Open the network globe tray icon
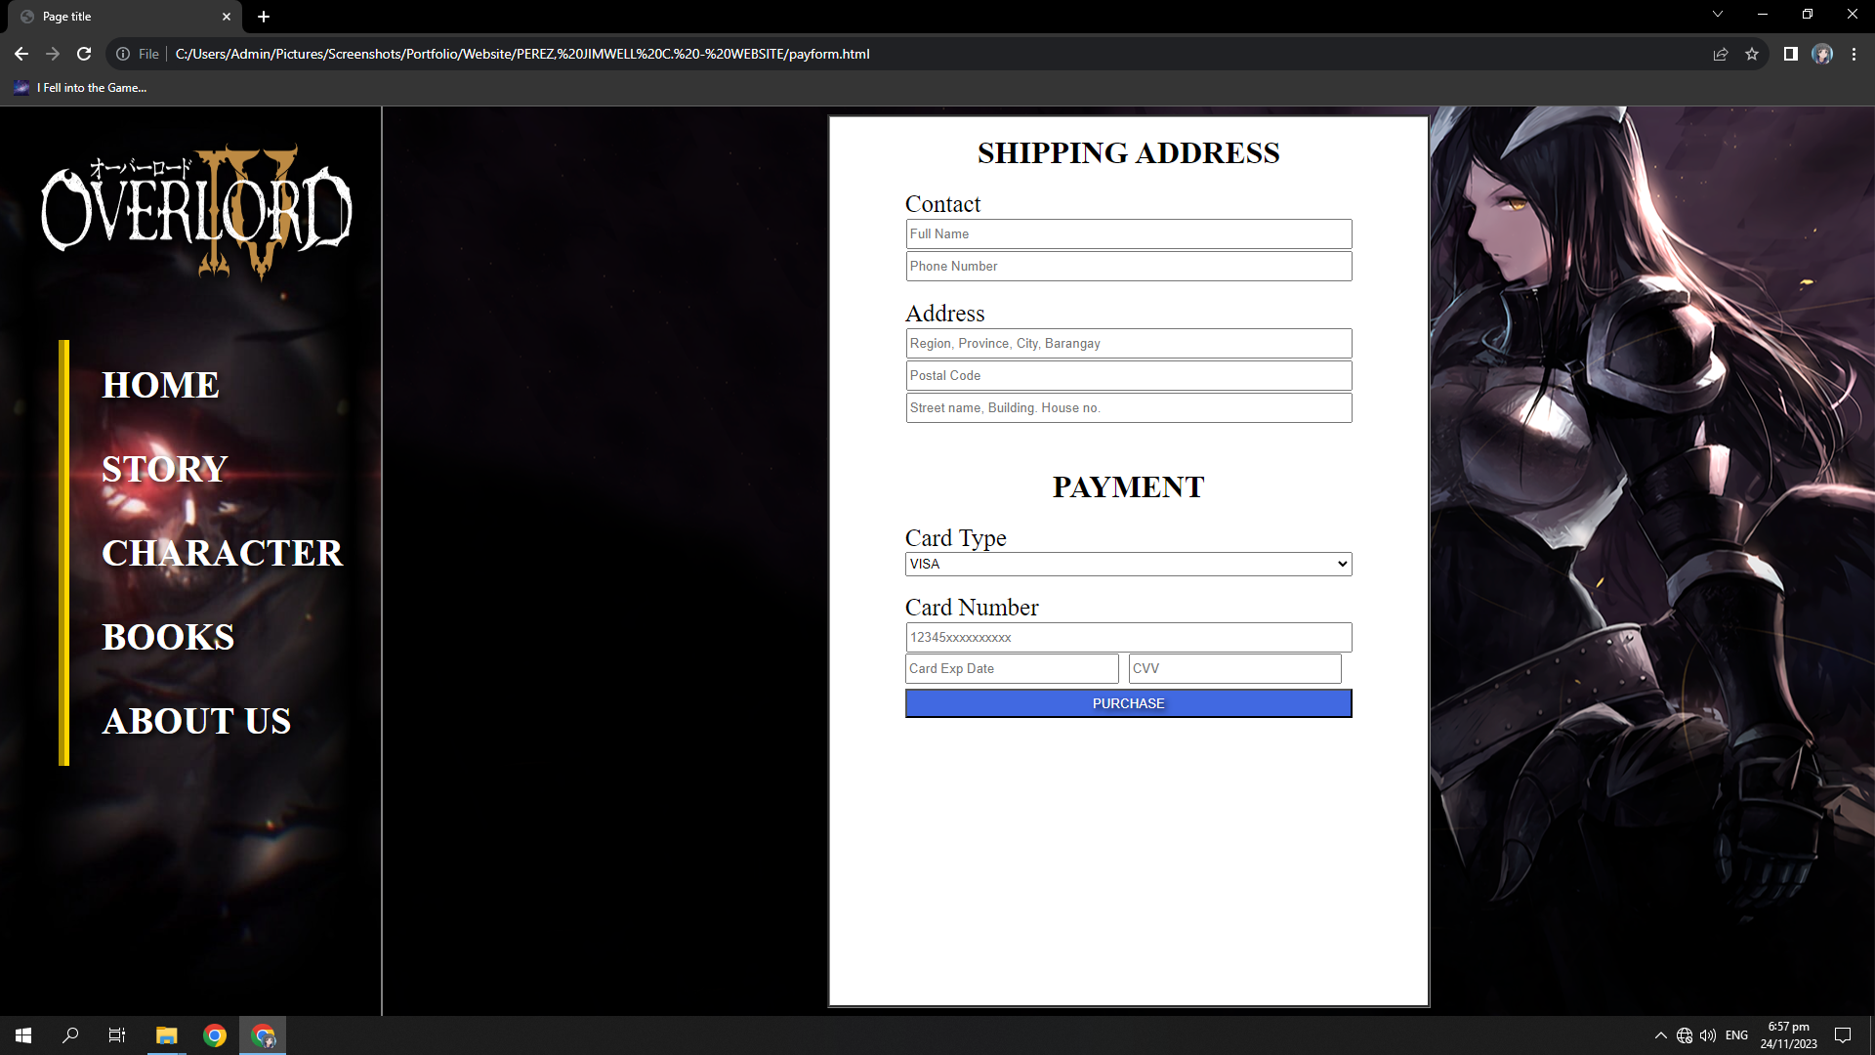This screenshot has width=1875, height=1055. coord(1685,1035)
